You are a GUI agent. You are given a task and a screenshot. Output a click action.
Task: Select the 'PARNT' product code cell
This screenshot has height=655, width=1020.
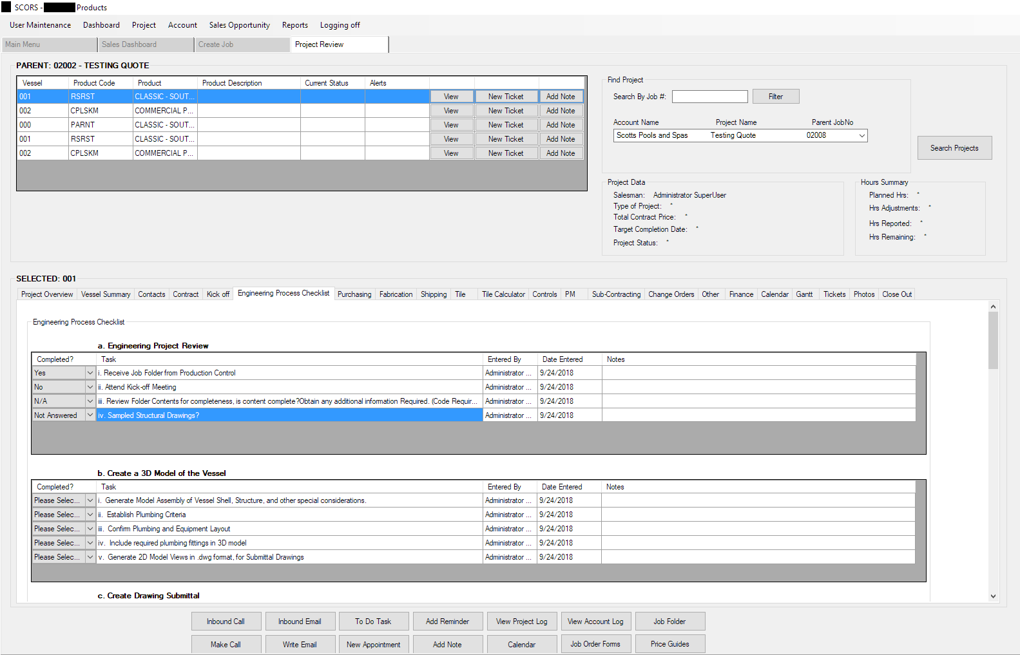[x=101, y=125]
